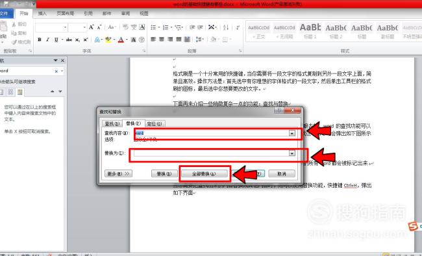Open the paragraph dialog launcher

click(x=240, y=51)
